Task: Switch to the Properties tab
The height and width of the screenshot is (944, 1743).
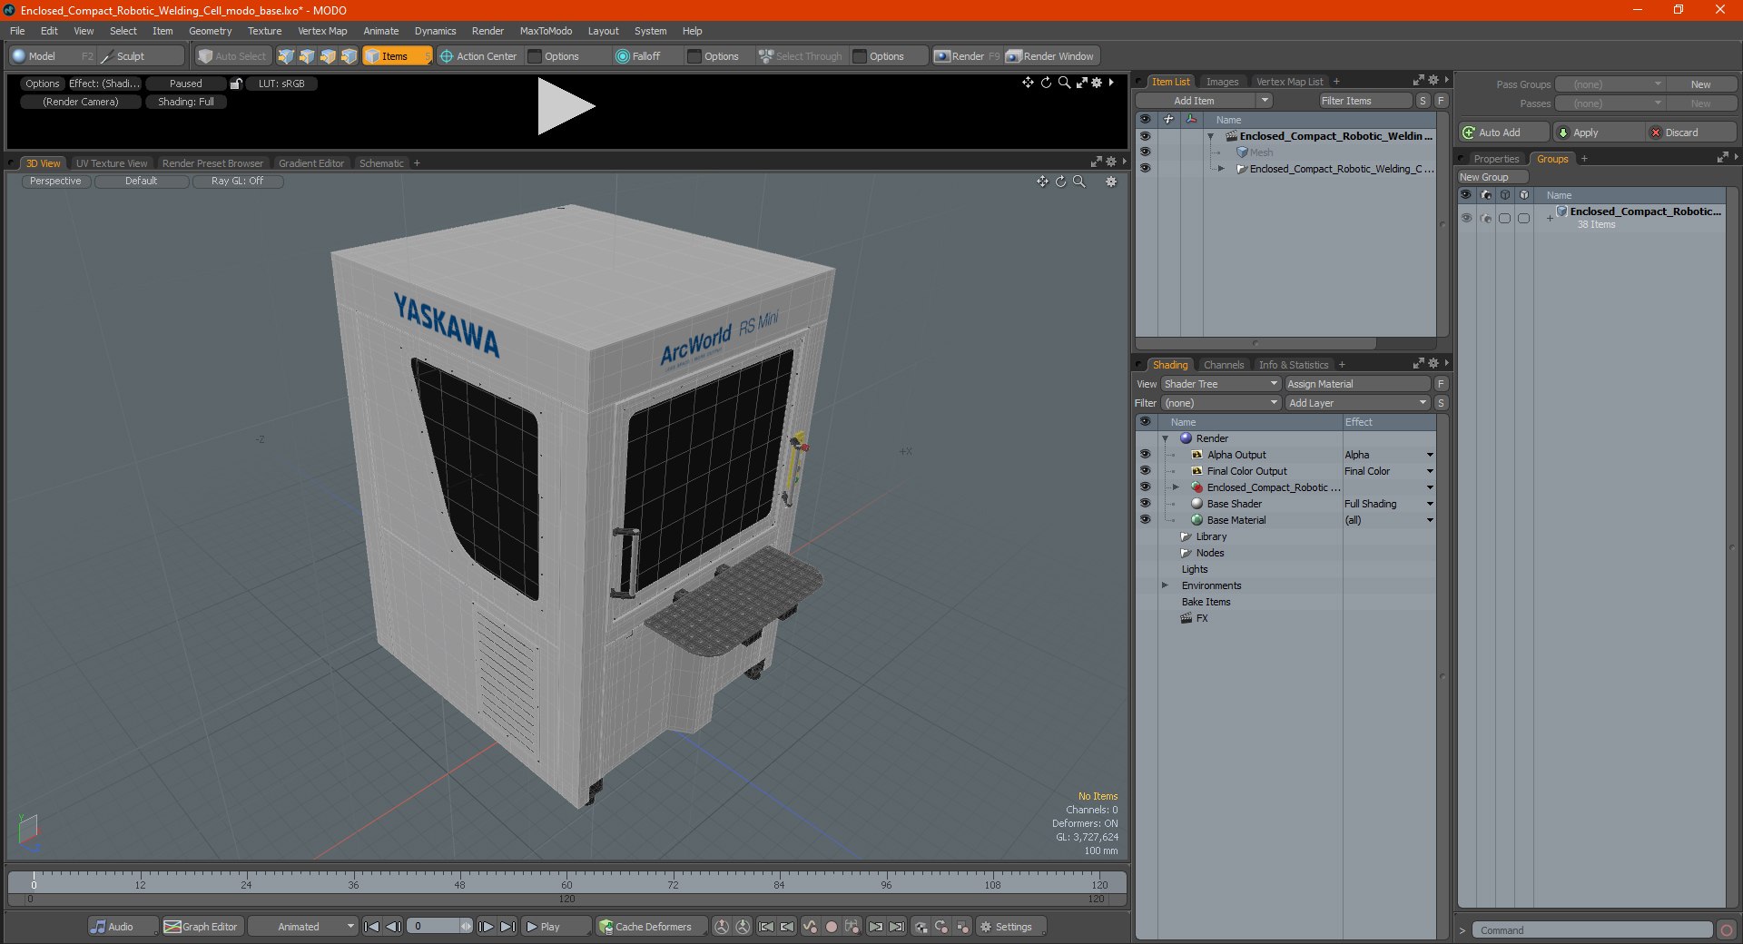Action: click(1496, 159)
